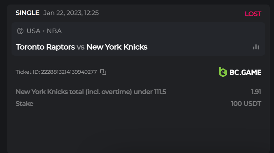This screenshot has height=153, width=274.
Task: Click the 100 USDT stake amount
Action: click(x=246, y=104)
